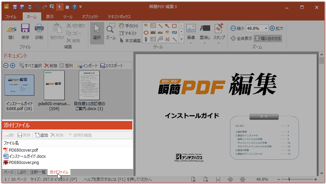Click Export (エクスポート) button
This screenshot has height=184, width=326.
pyautogui.click(x=112, y=66)
